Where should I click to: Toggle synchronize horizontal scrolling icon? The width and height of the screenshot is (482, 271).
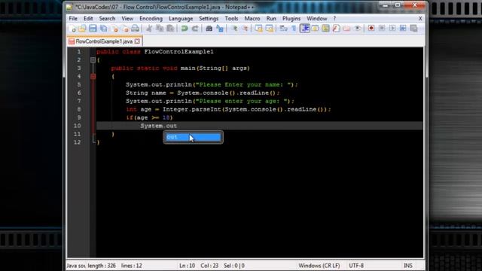(270, 29)
